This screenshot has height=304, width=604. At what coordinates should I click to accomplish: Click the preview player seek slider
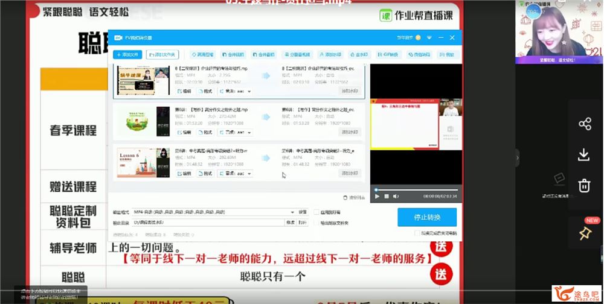(416, 190)
